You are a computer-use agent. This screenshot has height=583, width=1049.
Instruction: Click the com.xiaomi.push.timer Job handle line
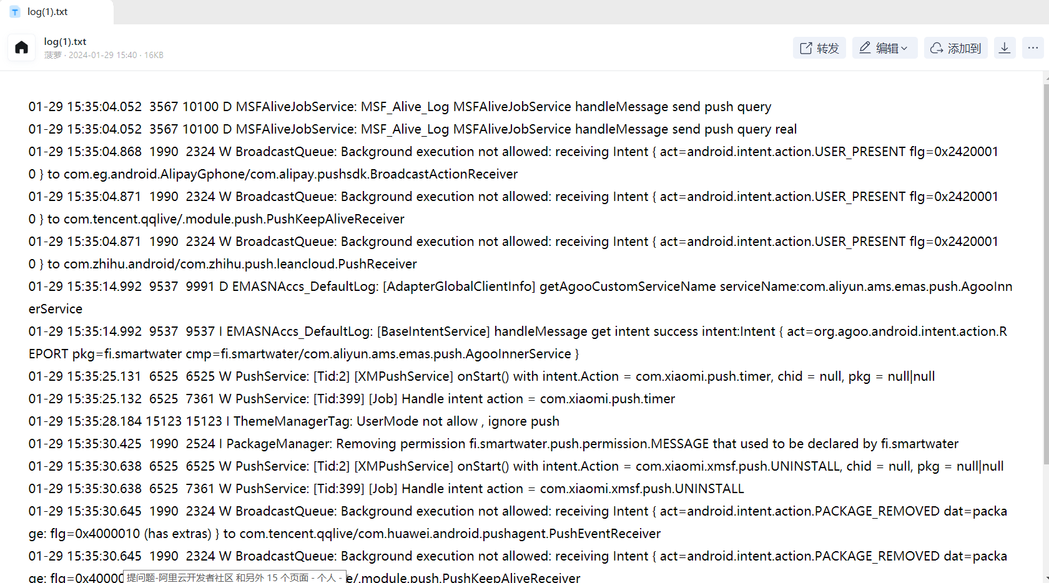click(x=352, y=399)
